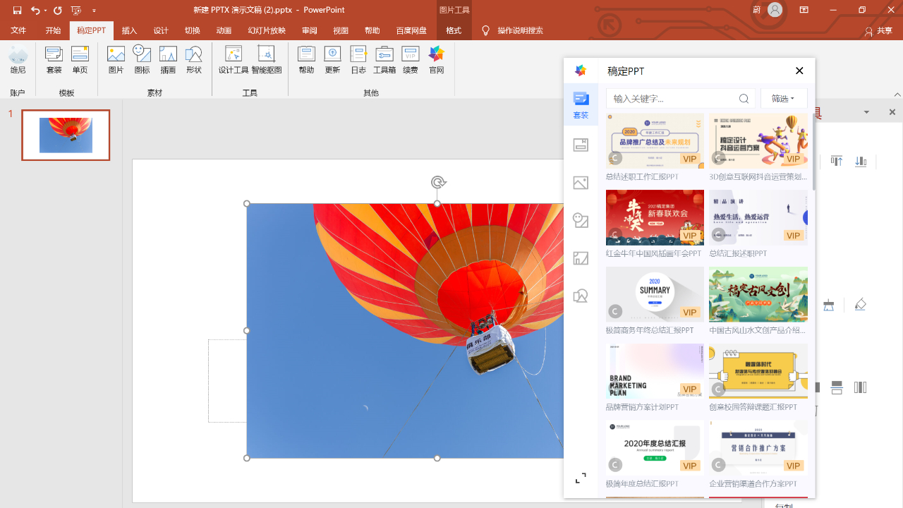Select the 形状 shapes icon in ribbon
Viewport: 903px width, 508px height.
(x=194, y=59)
